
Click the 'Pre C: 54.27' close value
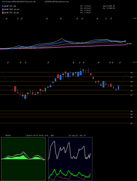pos(86,13)
